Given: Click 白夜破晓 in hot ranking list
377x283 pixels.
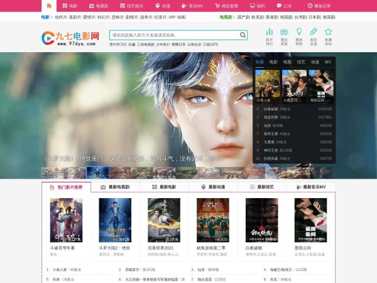Looking at the screenshot, I should tap(270, 109).
